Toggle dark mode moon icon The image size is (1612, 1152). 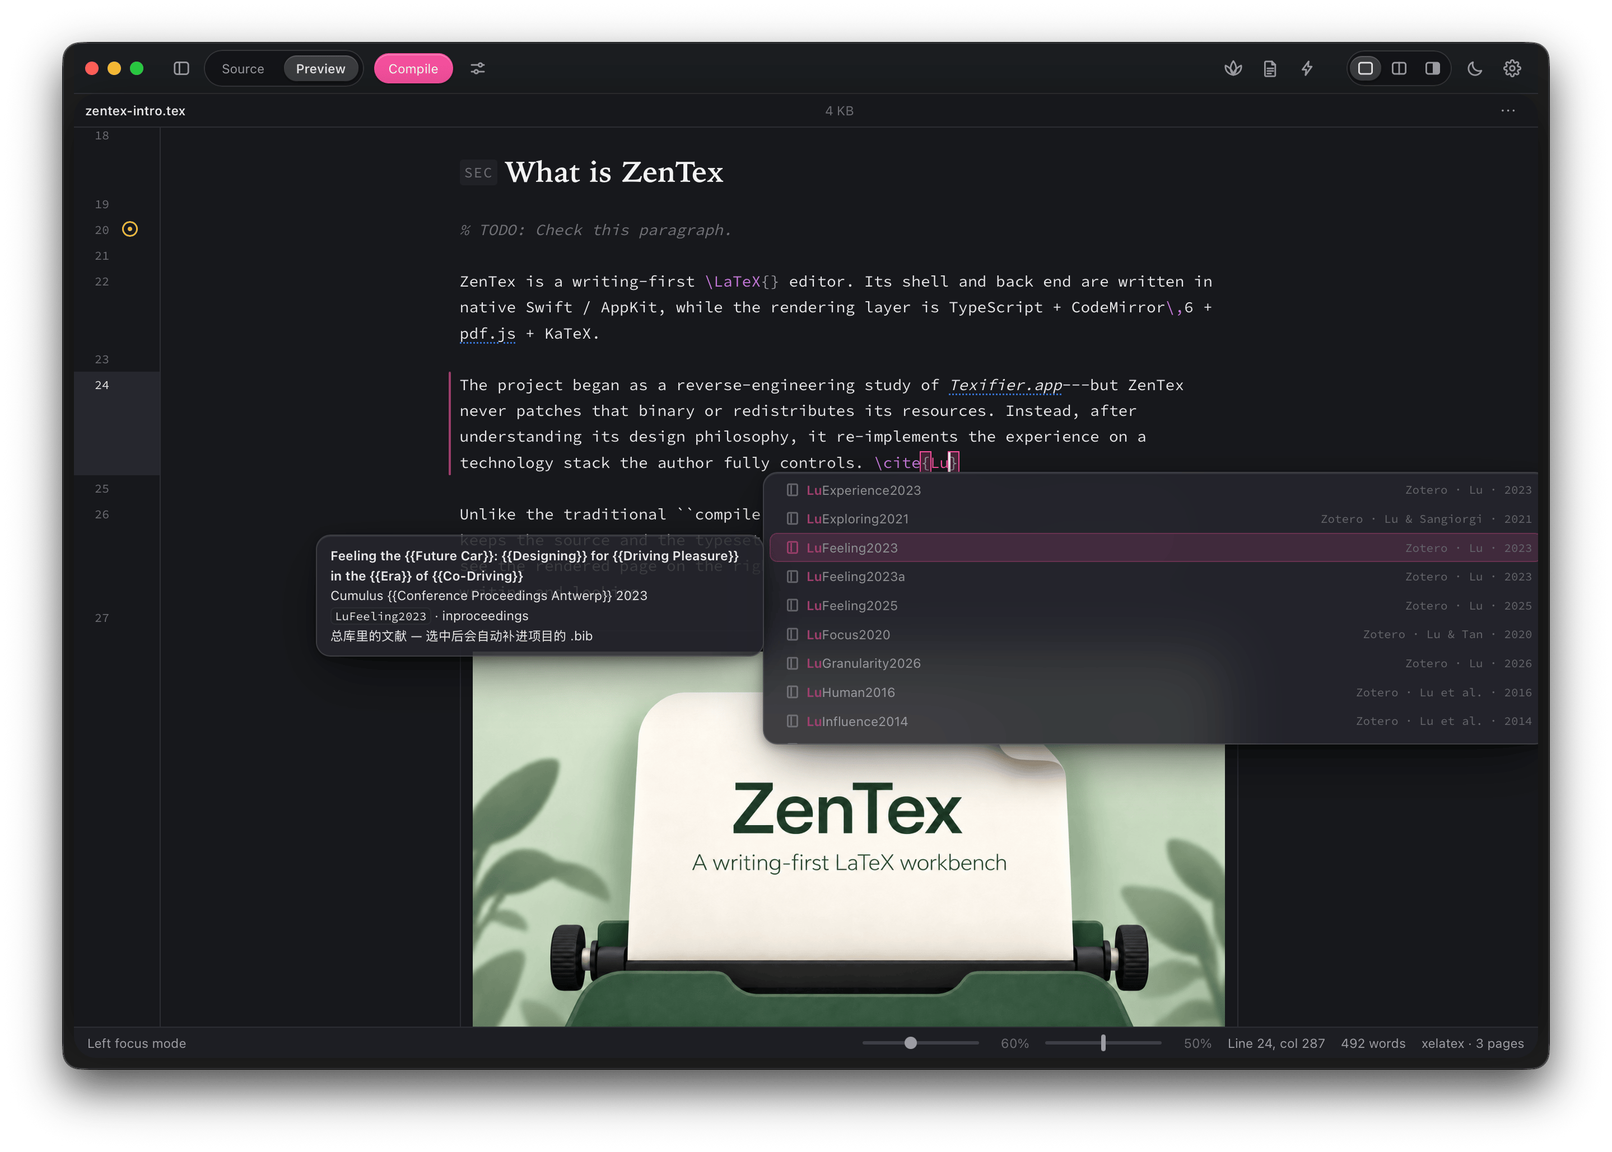[1475, 69]
